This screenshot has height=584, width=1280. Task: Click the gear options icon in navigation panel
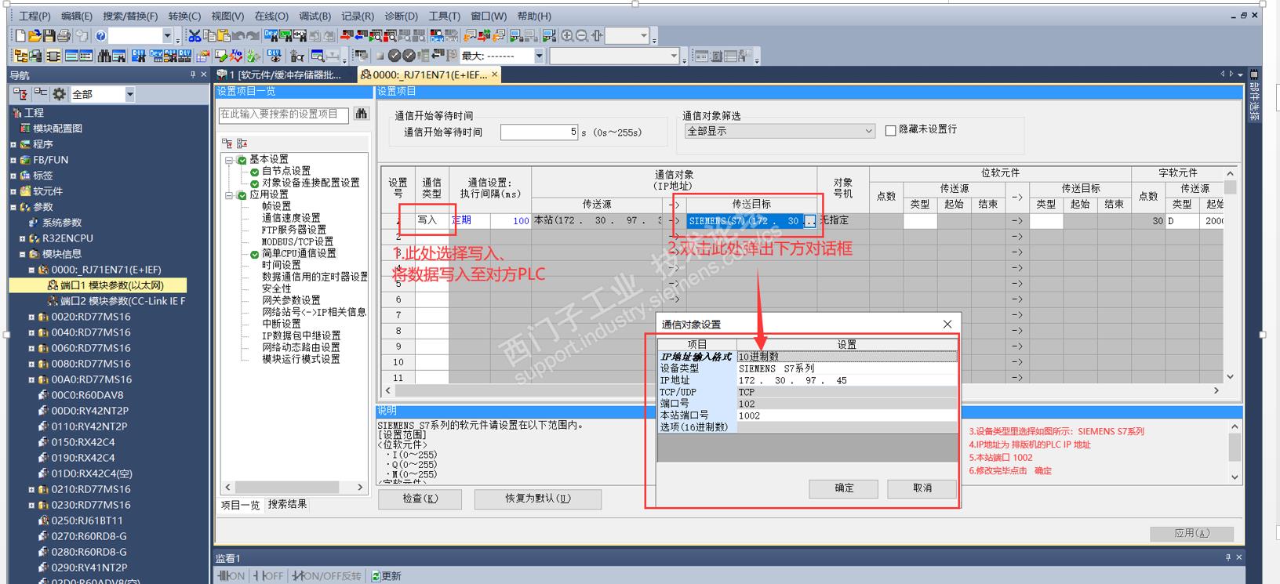(x=59, y=94)
